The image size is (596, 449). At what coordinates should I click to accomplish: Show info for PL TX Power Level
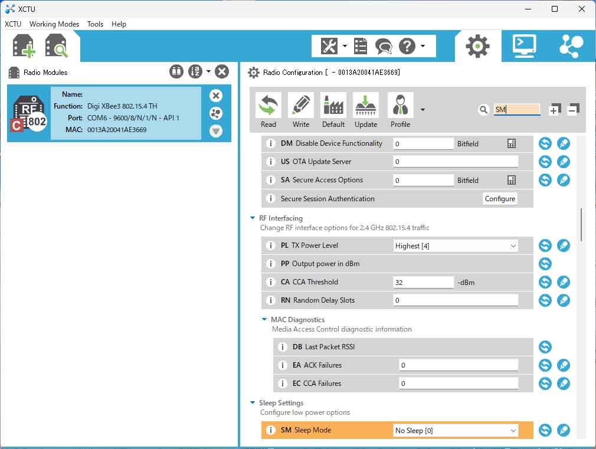coord(271,245)
